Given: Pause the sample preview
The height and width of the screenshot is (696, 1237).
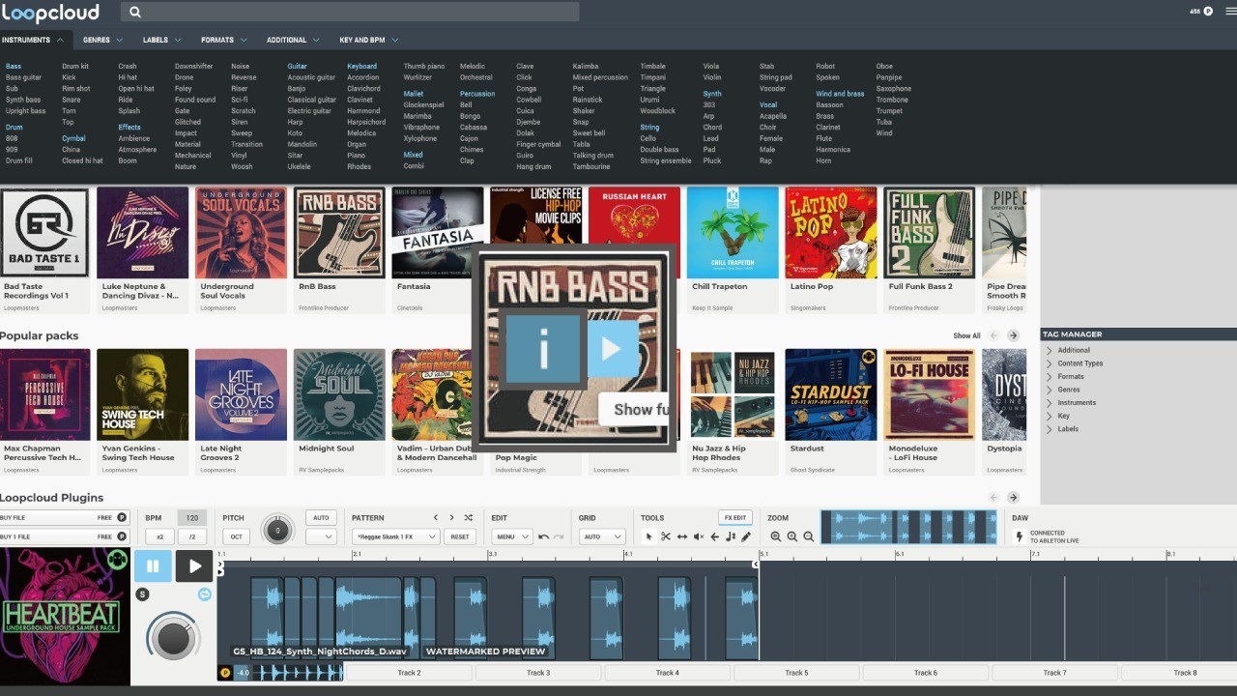Looking at the screenshot, I should pos(153,565).
